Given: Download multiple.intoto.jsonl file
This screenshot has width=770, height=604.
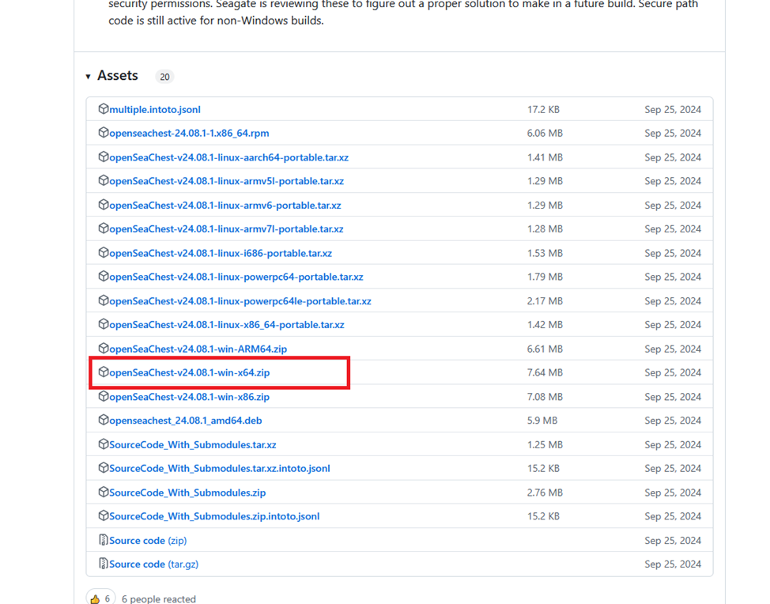Looking at the screenshot, I should tap(155, 110).
